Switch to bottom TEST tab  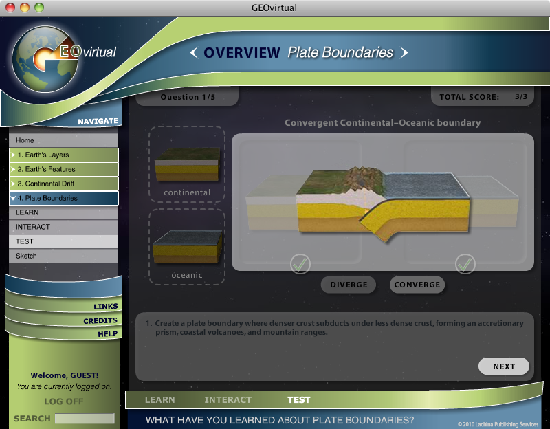299,400
